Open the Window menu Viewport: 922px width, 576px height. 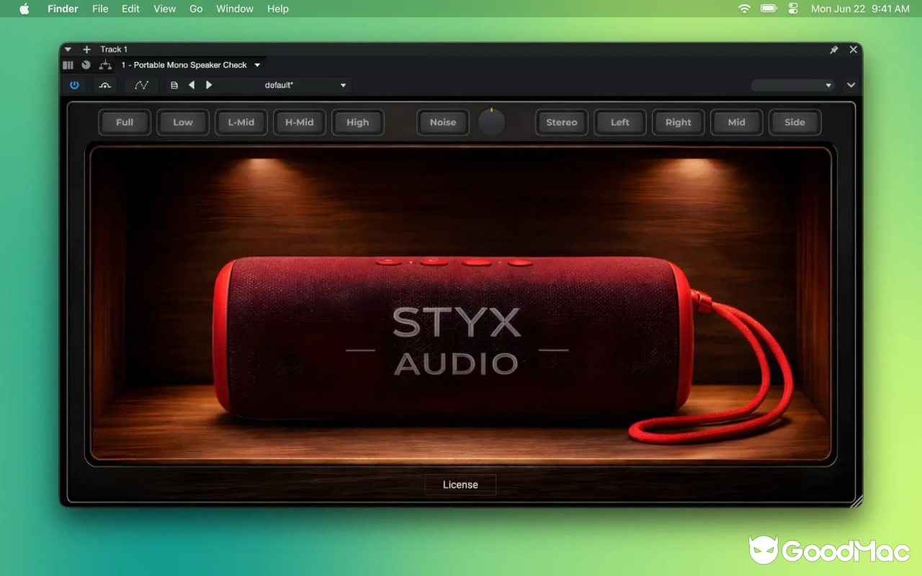point(235,9)
